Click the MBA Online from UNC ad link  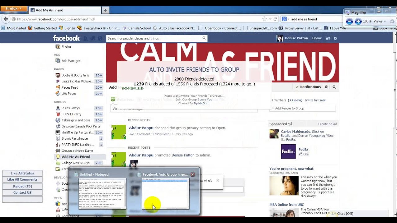click(x=287, y=204)
